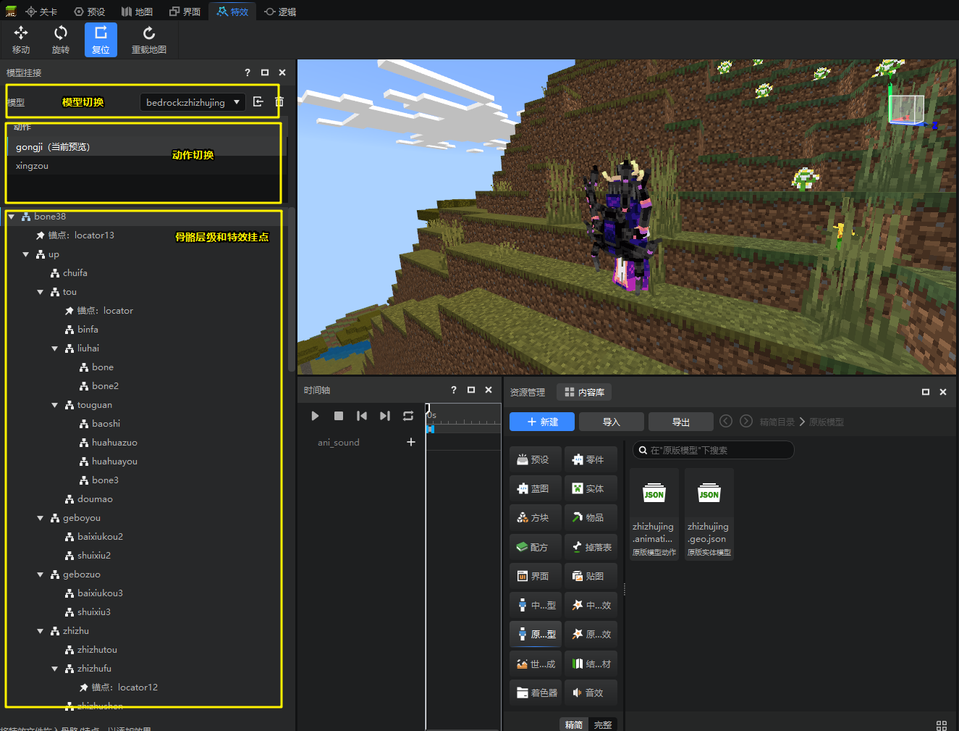This screenshot has height=731, width=959.
Task: Open the 逻辑 tab in top bar
Action: coord(280,12)
